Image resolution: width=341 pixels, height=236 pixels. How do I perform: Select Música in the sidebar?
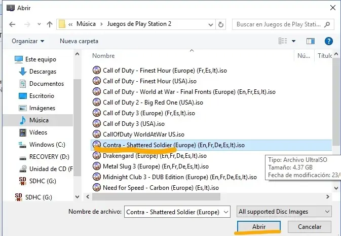(x=38, y=120)
